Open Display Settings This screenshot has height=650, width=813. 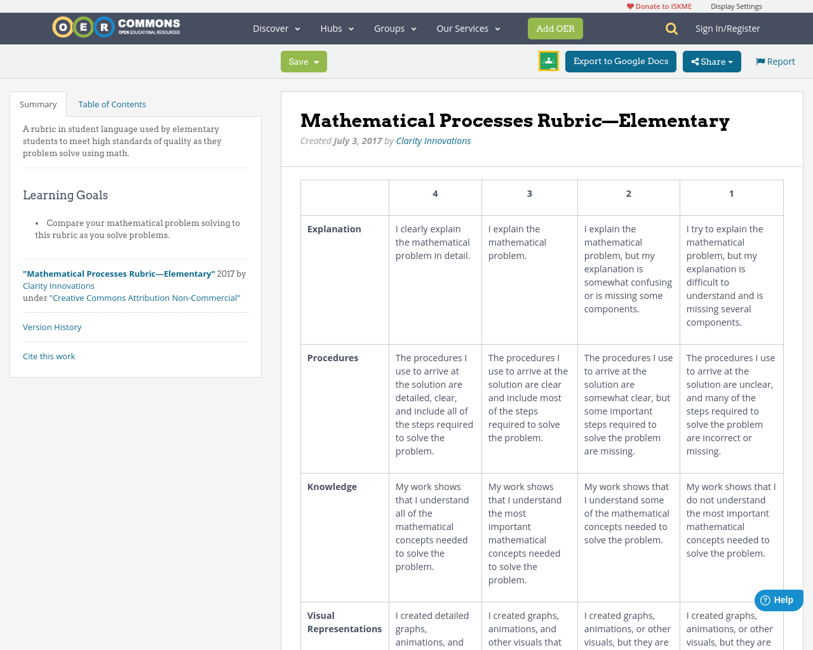point(736,6)
